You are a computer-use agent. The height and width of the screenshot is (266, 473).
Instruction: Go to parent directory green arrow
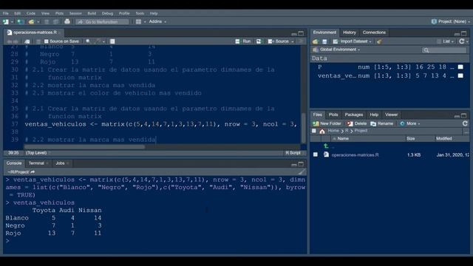(326, 146)
